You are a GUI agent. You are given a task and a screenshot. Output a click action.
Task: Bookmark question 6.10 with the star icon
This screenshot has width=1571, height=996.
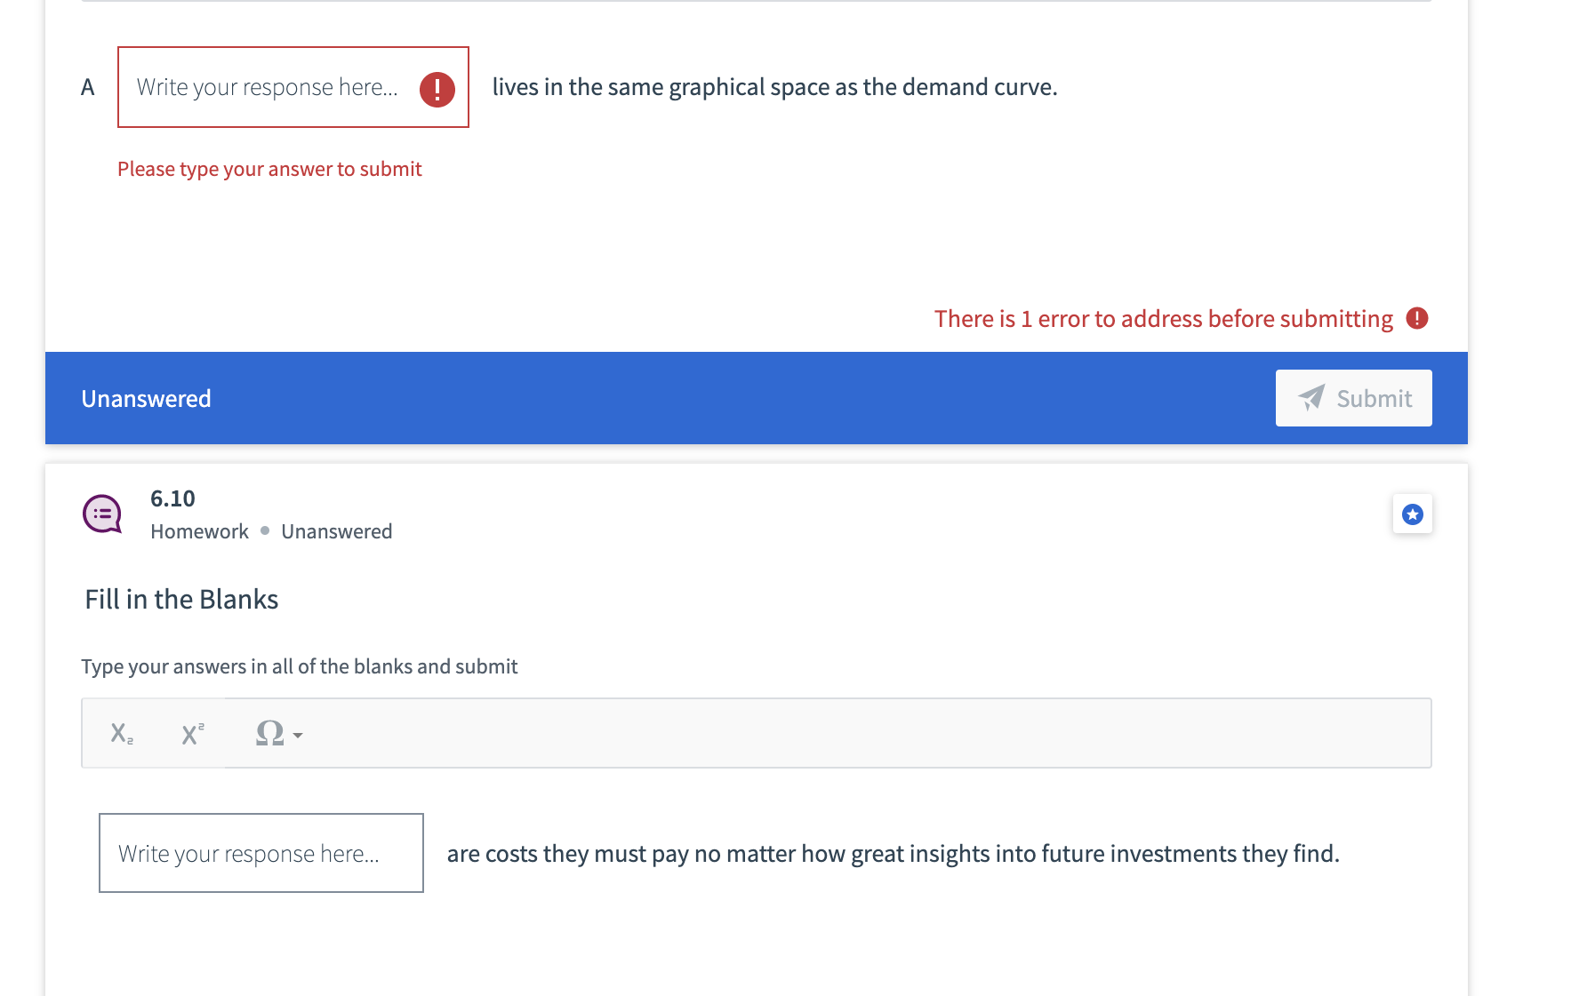pos(1412,514)
